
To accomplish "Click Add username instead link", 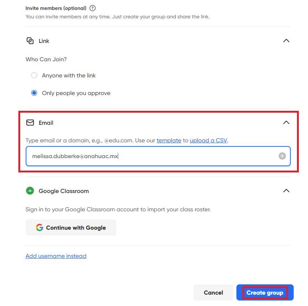I will [x=56, y=256].
